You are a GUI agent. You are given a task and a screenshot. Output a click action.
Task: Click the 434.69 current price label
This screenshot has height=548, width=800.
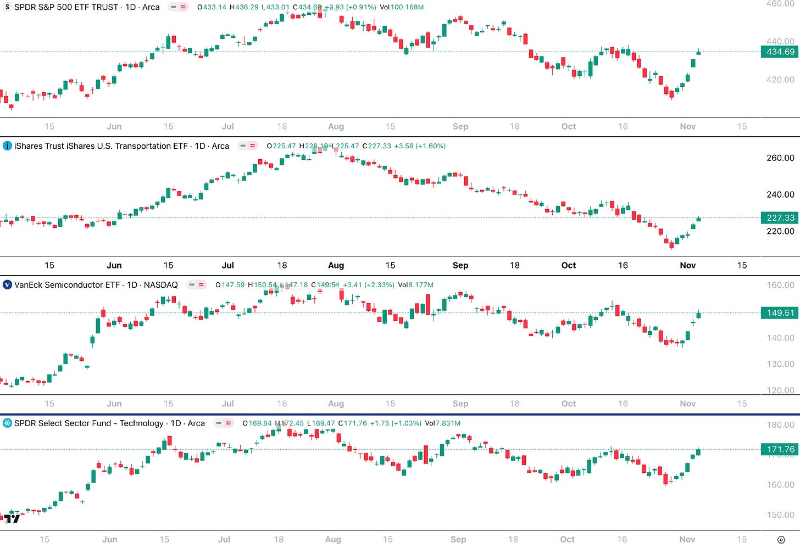click(780, 52)
